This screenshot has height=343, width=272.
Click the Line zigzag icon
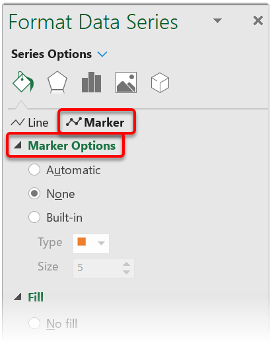(x=18, y=122)
